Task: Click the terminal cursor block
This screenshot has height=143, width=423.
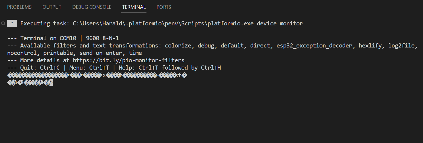Action: 51,83
